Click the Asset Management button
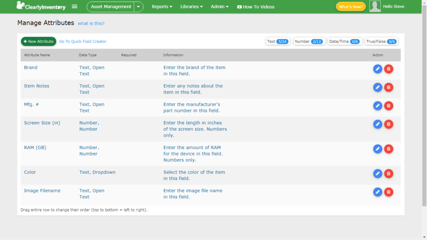Viewport: 427px width, 240px height. (111, 7)
